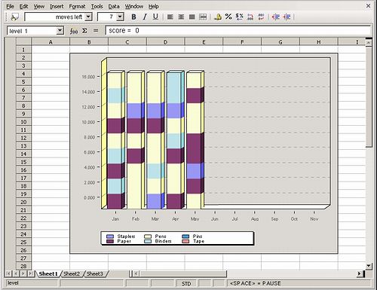The height and width of the screenshot is (290, 377).
Task: Click the 16.000 value on the chart axis
Action: coord(88,77)
